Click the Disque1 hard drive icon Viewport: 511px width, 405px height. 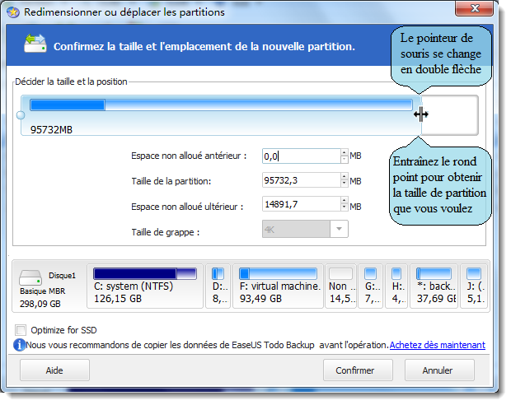coord(31,278)
